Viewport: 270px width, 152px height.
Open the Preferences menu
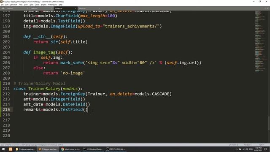click(52, 5)
